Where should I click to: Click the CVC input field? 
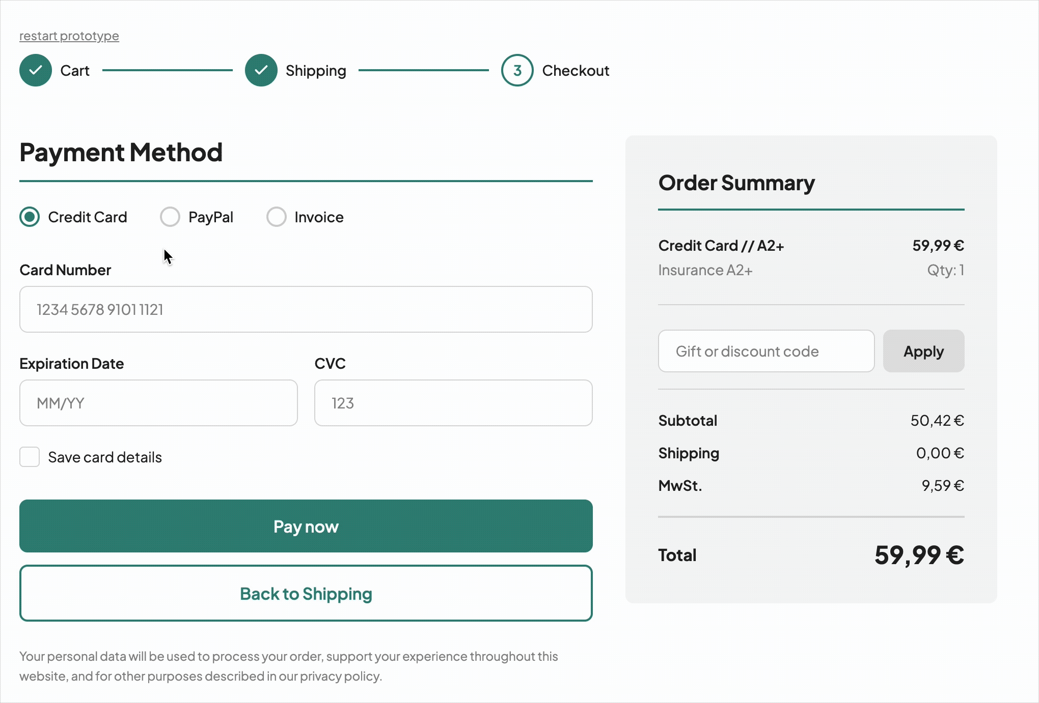point(453,403)
